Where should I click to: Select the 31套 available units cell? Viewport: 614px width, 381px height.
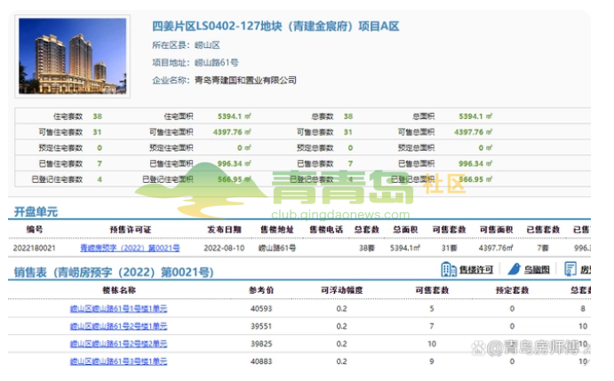pyautogui.click(x=449, y=248)
